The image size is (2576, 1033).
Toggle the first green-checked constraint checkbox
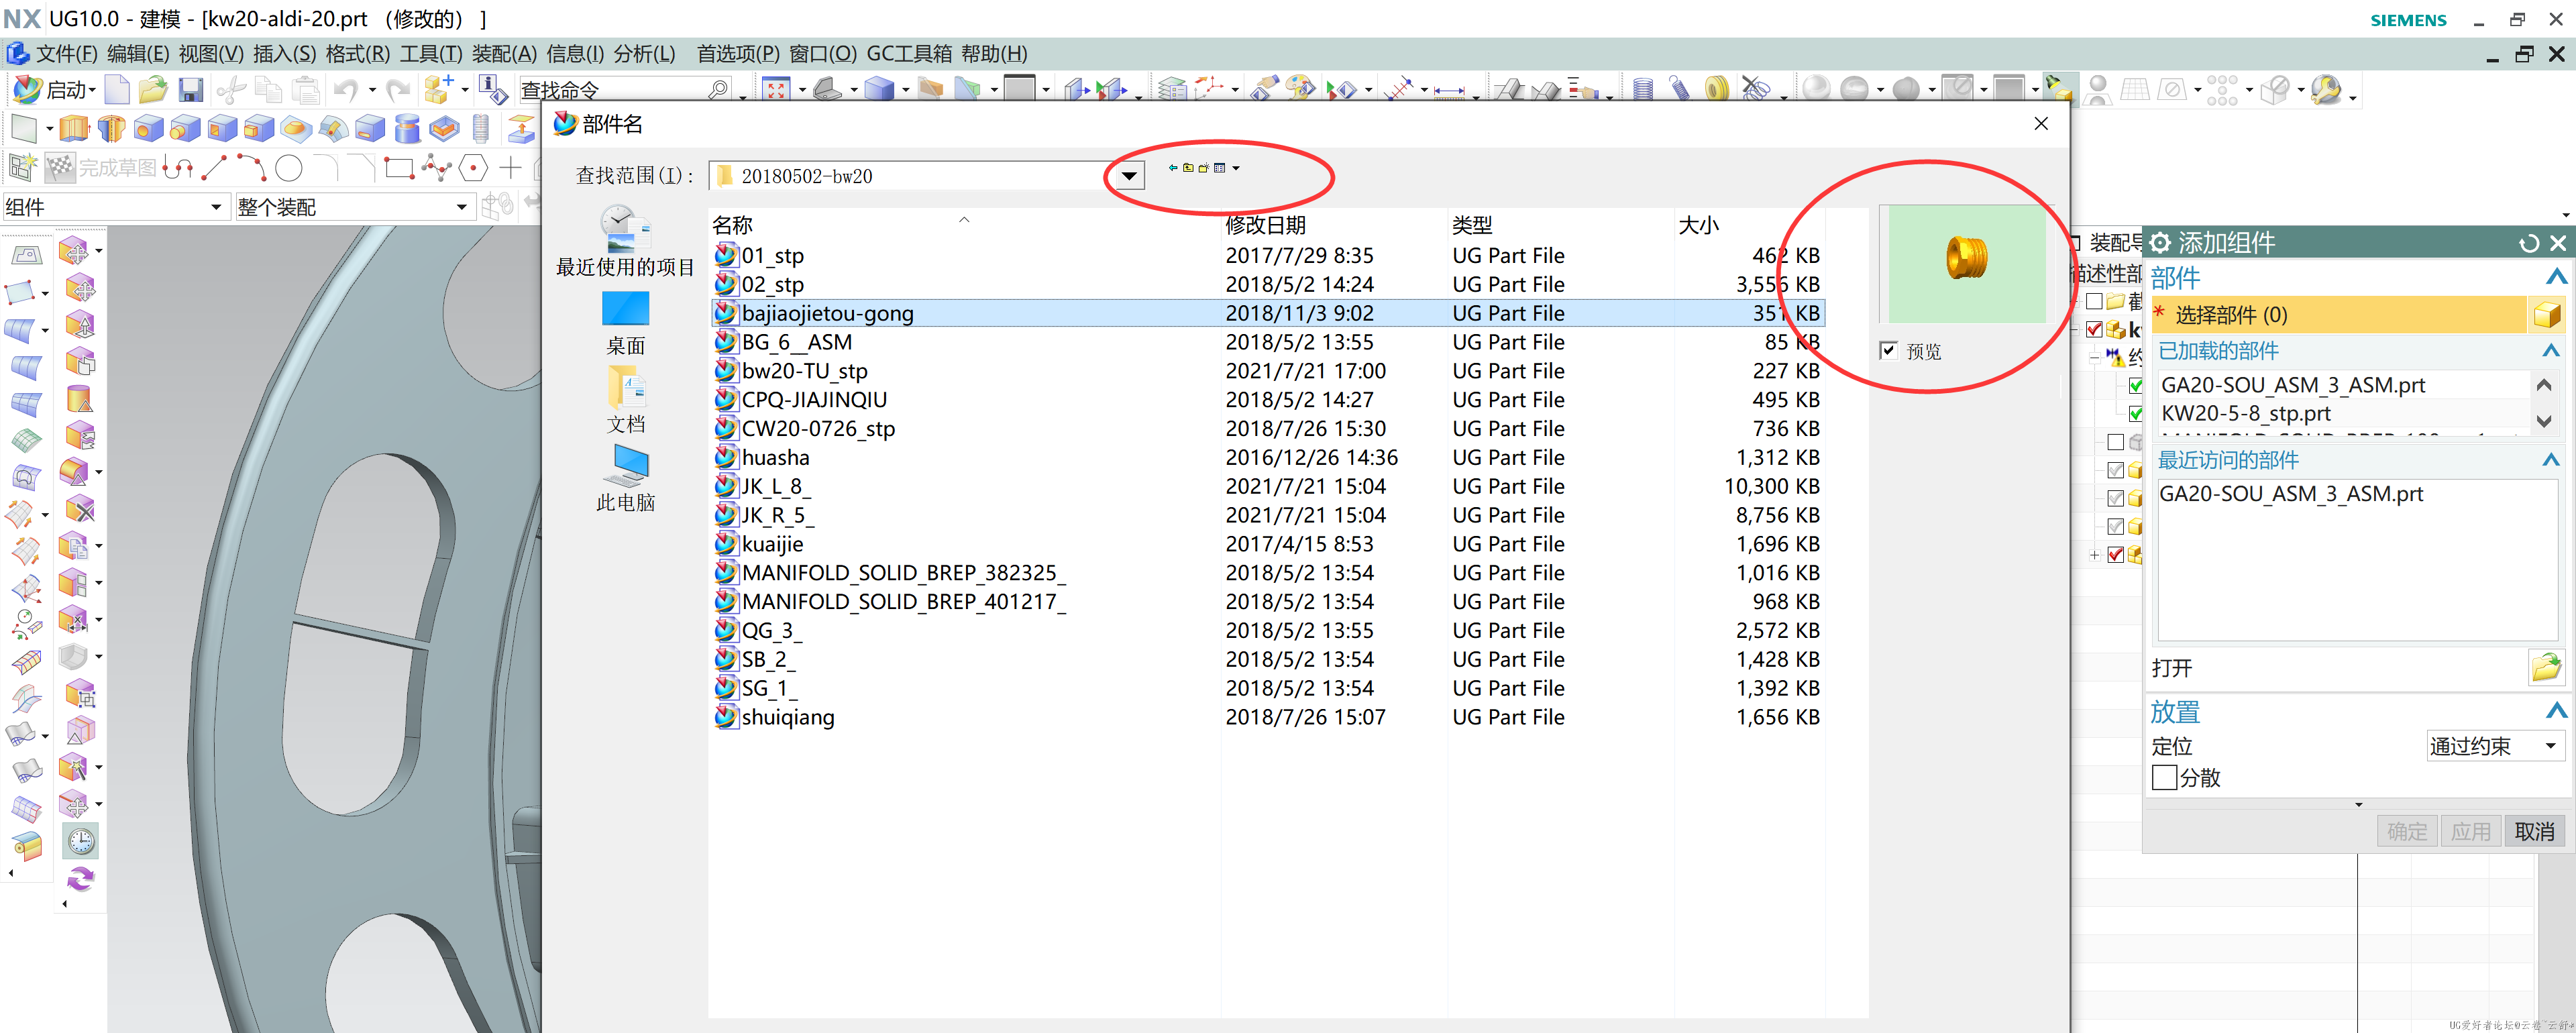pyautogui.click(x=2136, y=385)
